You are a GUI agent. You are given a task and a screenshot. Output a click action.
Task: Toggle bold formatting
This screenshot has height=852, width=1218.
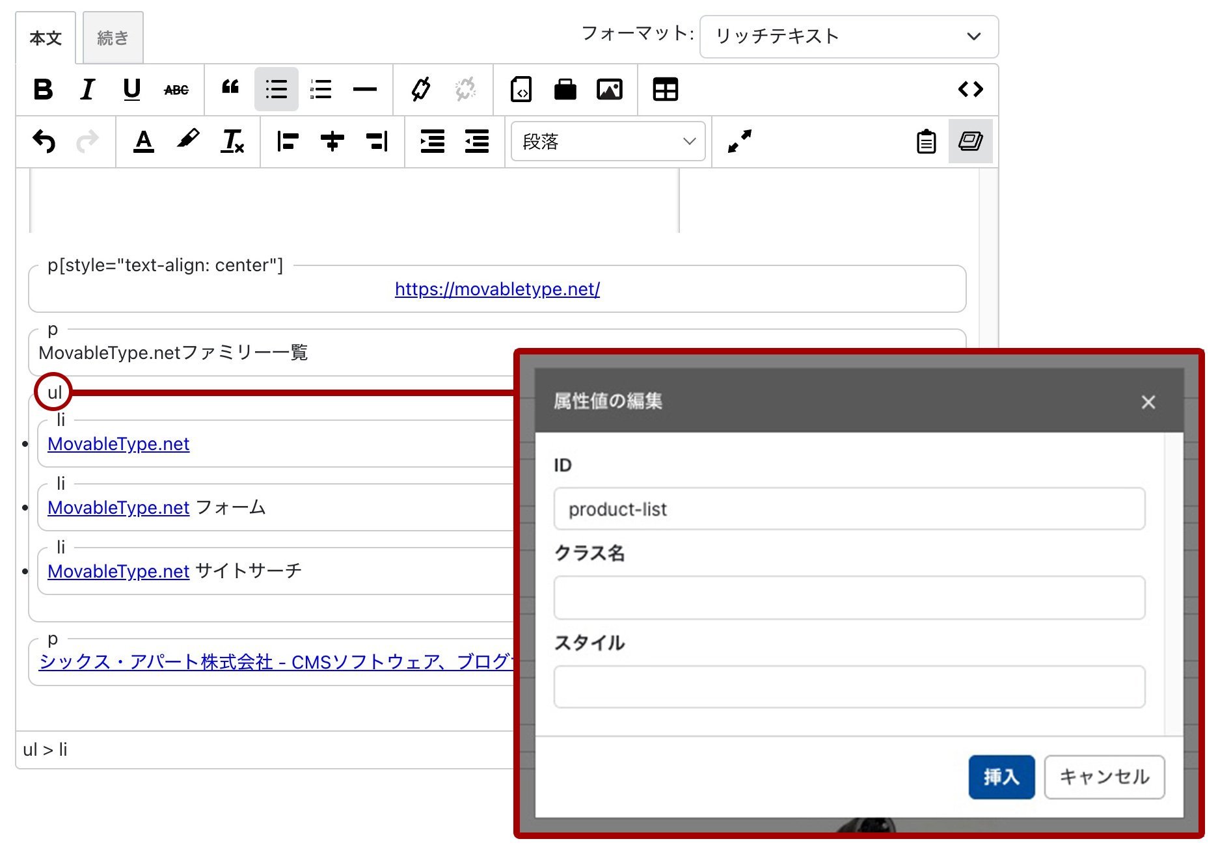43,89
